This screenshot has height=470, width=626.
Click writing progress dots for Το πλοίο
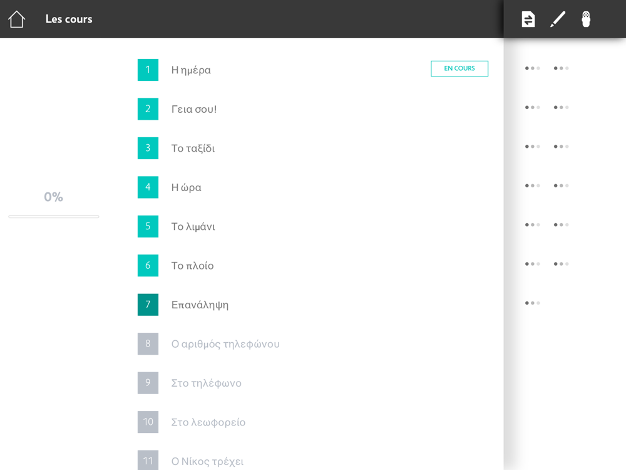[532, 264]
